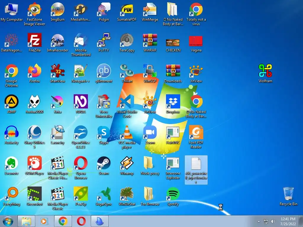303x227 pixels.
Task: Select the GOM Player icon
Action: (34, 166)
